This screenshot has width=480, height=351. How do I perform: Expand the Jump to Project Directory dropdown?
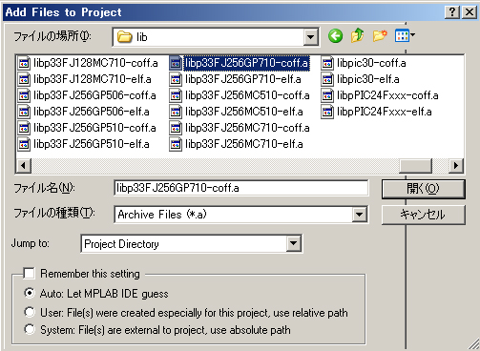(293, 244)
